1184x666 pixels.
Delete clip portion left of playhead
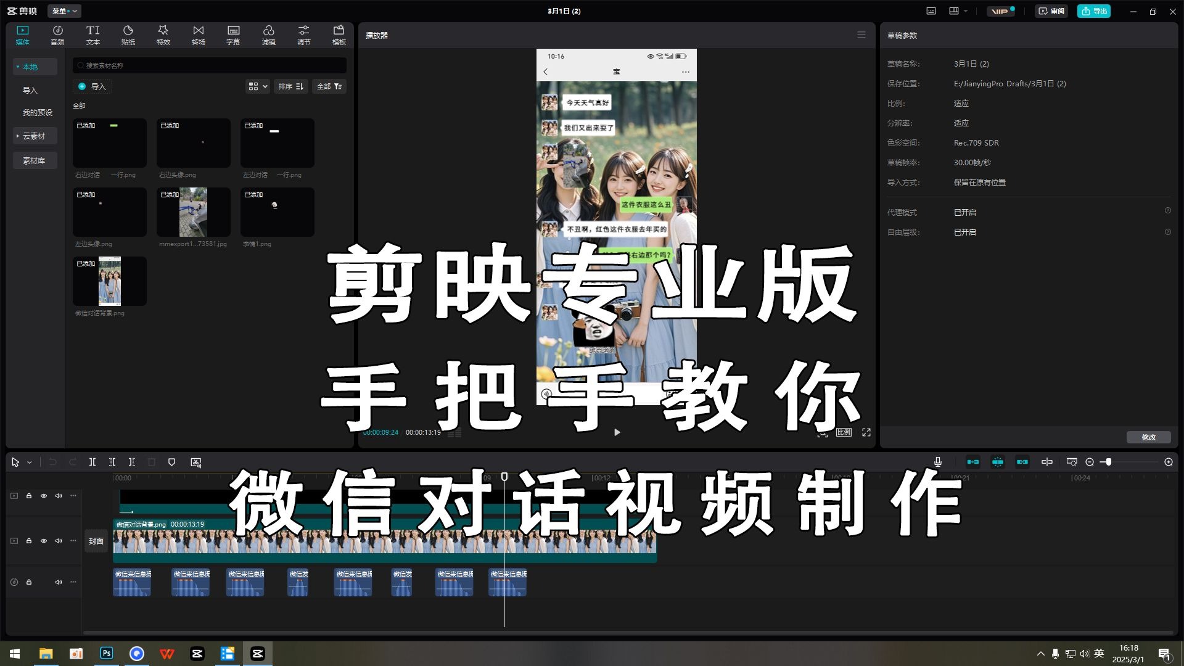(x=112, y=462)
